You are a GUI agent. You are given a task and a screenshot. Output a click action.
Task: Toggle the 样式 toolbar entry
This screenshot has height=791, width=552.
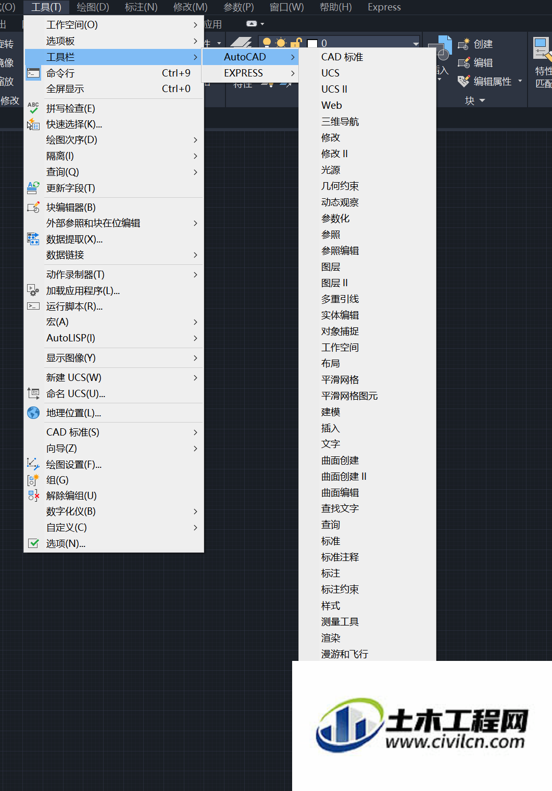pyautogui.click(x=367, y=605)
